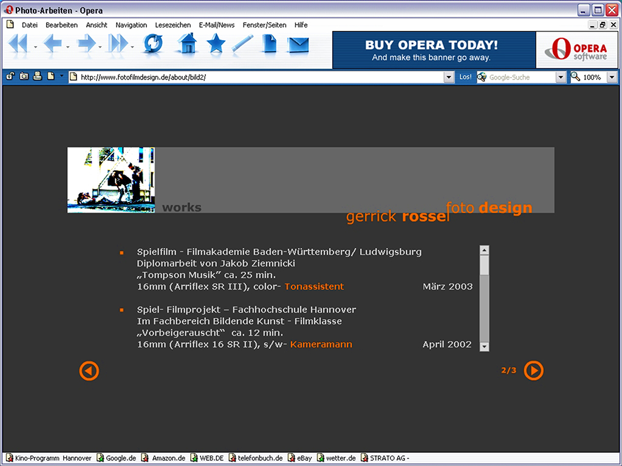Click the foto design title text
622x466 pixels.
click(x=489, y=208)
